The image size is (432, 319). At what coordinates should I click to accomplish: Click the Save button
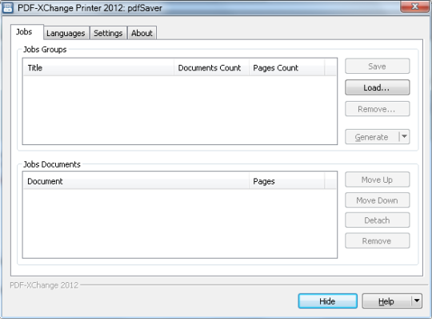[x=377, y=67]
